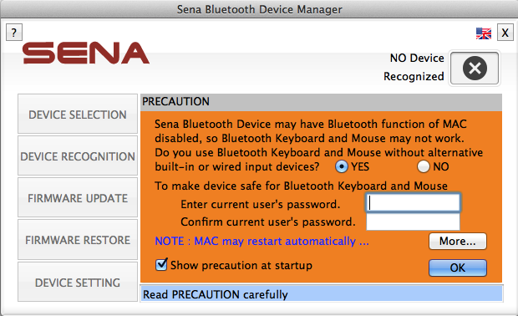Switch to FIRMWARE RESTORE
This screenshot has width=518, height=316.
pos(78,240)
